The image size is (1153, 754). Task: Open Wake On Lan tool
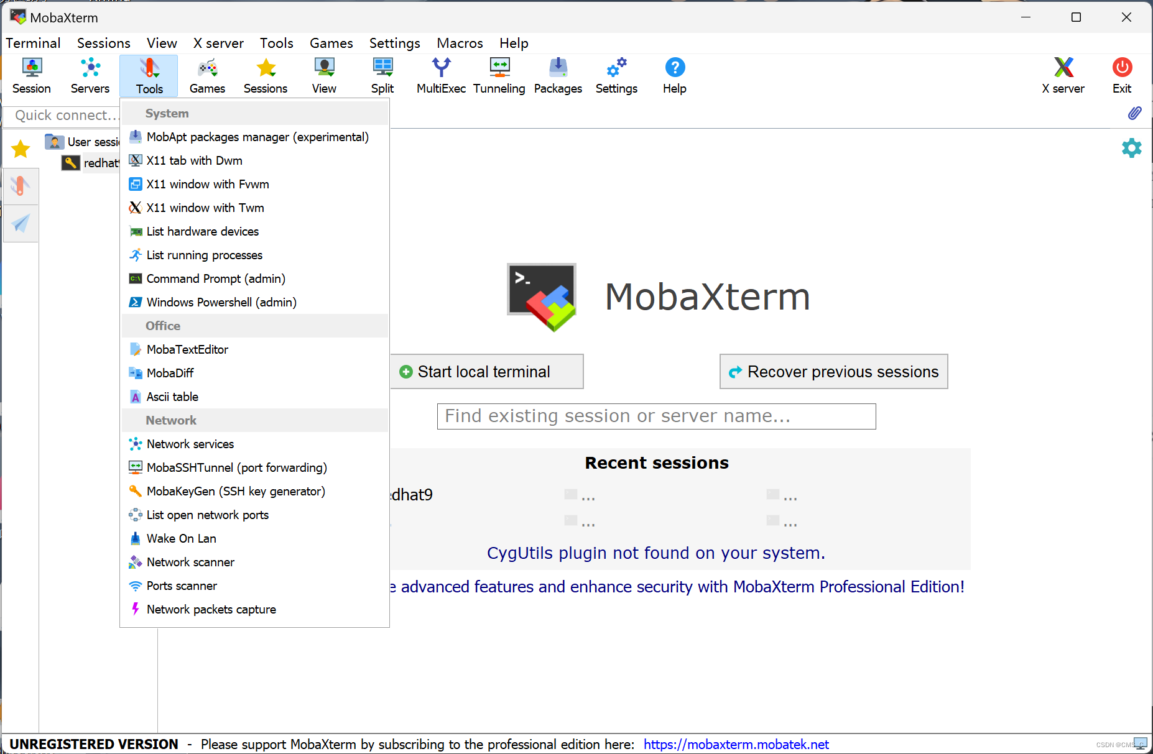pyautogui.click(x=255, y=538)
